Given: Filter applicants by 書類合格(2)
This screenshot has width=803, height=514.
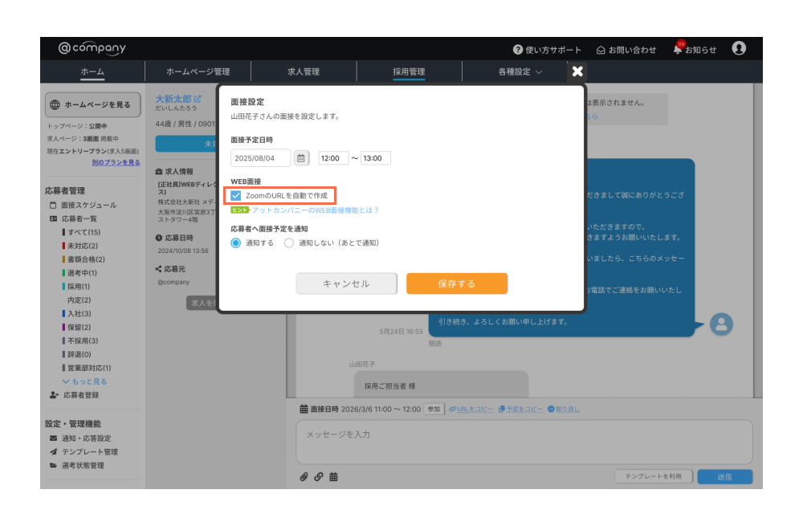Looking at the screenshot, I should (84, 259).
